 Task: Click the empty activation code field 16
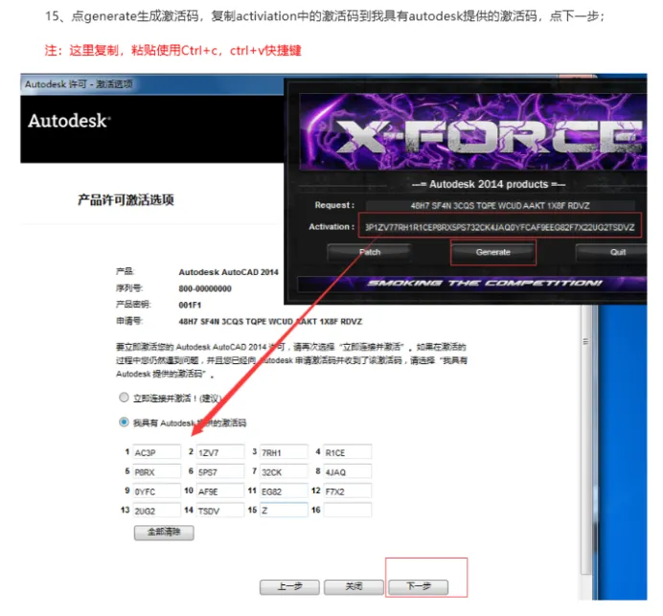(x=348, y=511)
